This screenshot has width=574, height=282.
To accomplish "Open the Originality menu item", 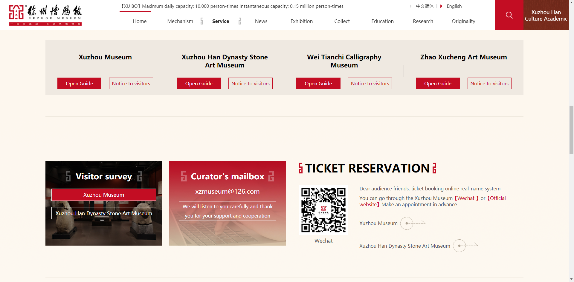I will [x=463, y=21].
